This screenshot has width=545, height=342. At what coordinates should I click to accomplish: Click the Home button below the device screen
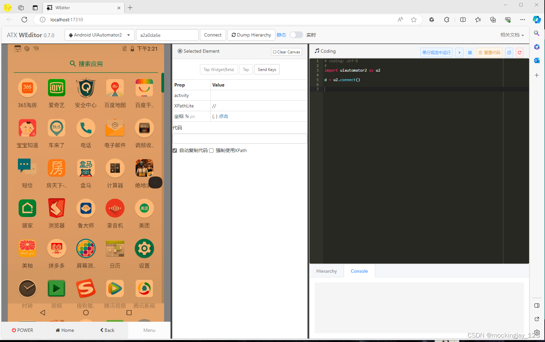[65, 330]
